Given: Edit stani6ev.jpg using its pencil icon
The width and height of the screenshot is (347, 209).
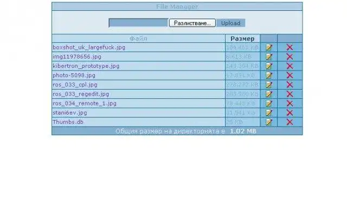Looking at the screenshot, I should click(269, 112).
